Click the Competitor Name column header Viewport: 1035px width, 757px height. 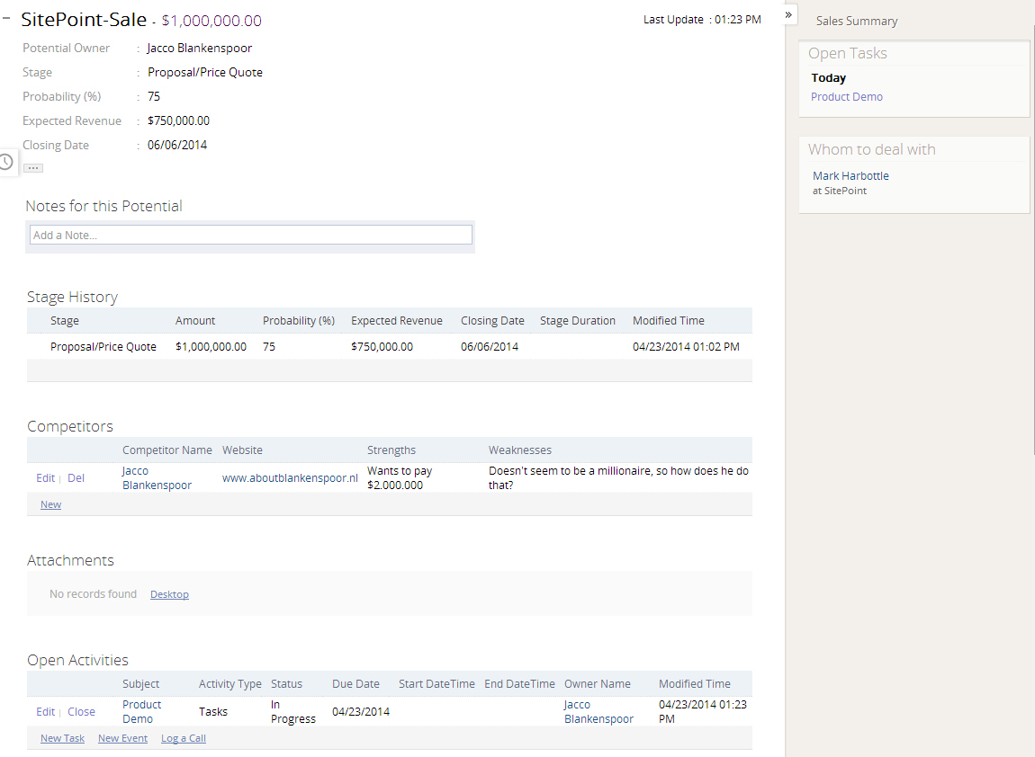point(167,450)
